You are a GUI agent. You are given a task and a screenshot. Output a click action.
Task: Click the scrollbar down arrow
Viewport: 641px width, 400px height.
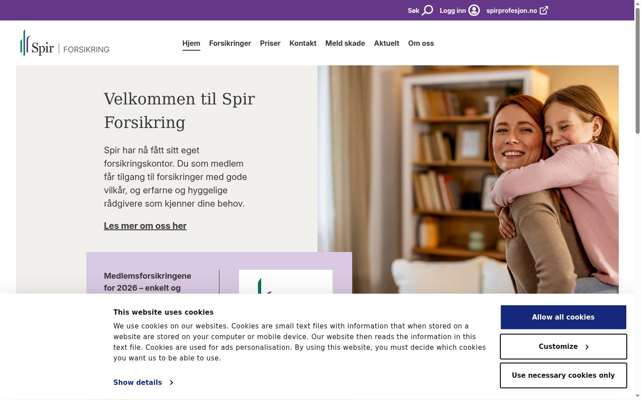[637, 396]
